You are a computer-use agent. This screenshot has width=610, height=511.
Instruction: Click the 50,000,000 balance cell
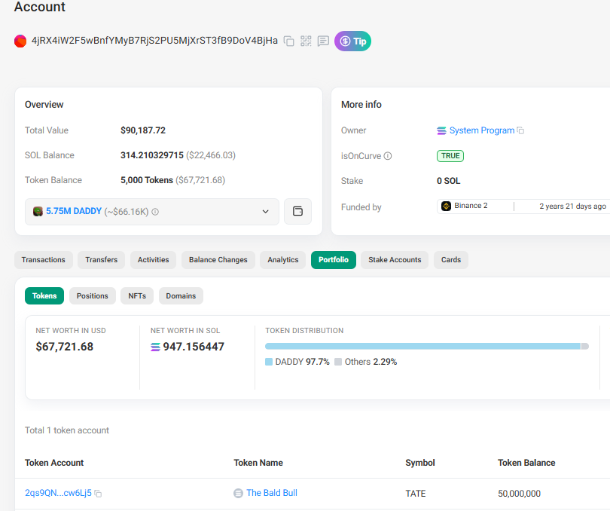point(520,494)
